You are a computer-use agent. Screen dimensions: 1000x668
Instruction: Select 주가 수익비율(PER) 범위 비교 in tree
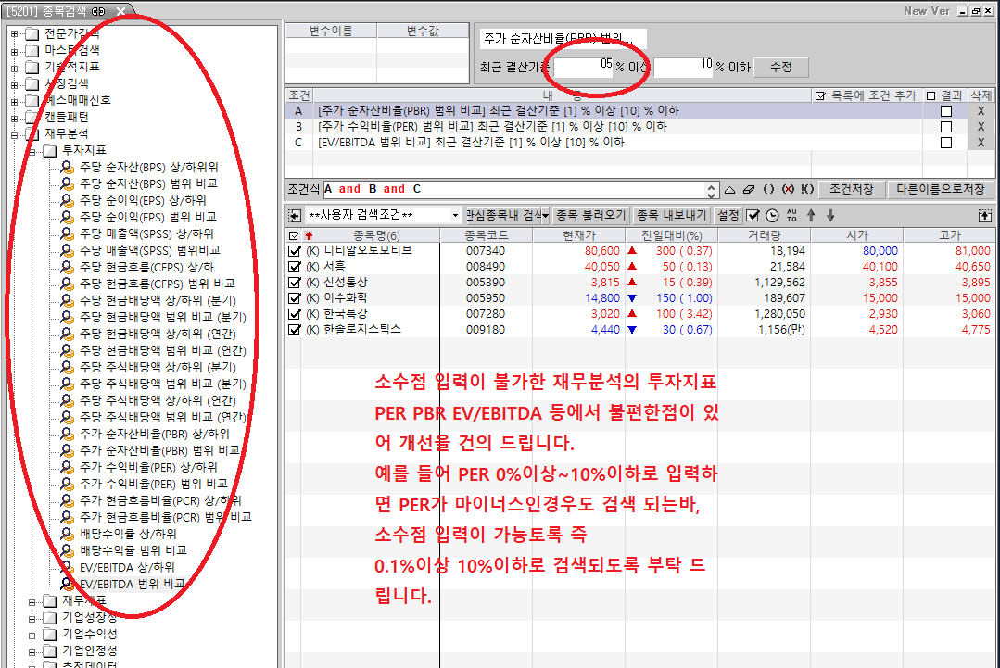point(153,484)
